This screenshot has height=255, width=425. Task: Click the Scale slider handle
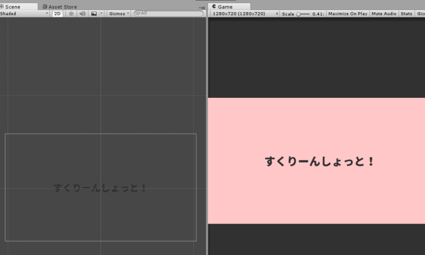point(299,13)
